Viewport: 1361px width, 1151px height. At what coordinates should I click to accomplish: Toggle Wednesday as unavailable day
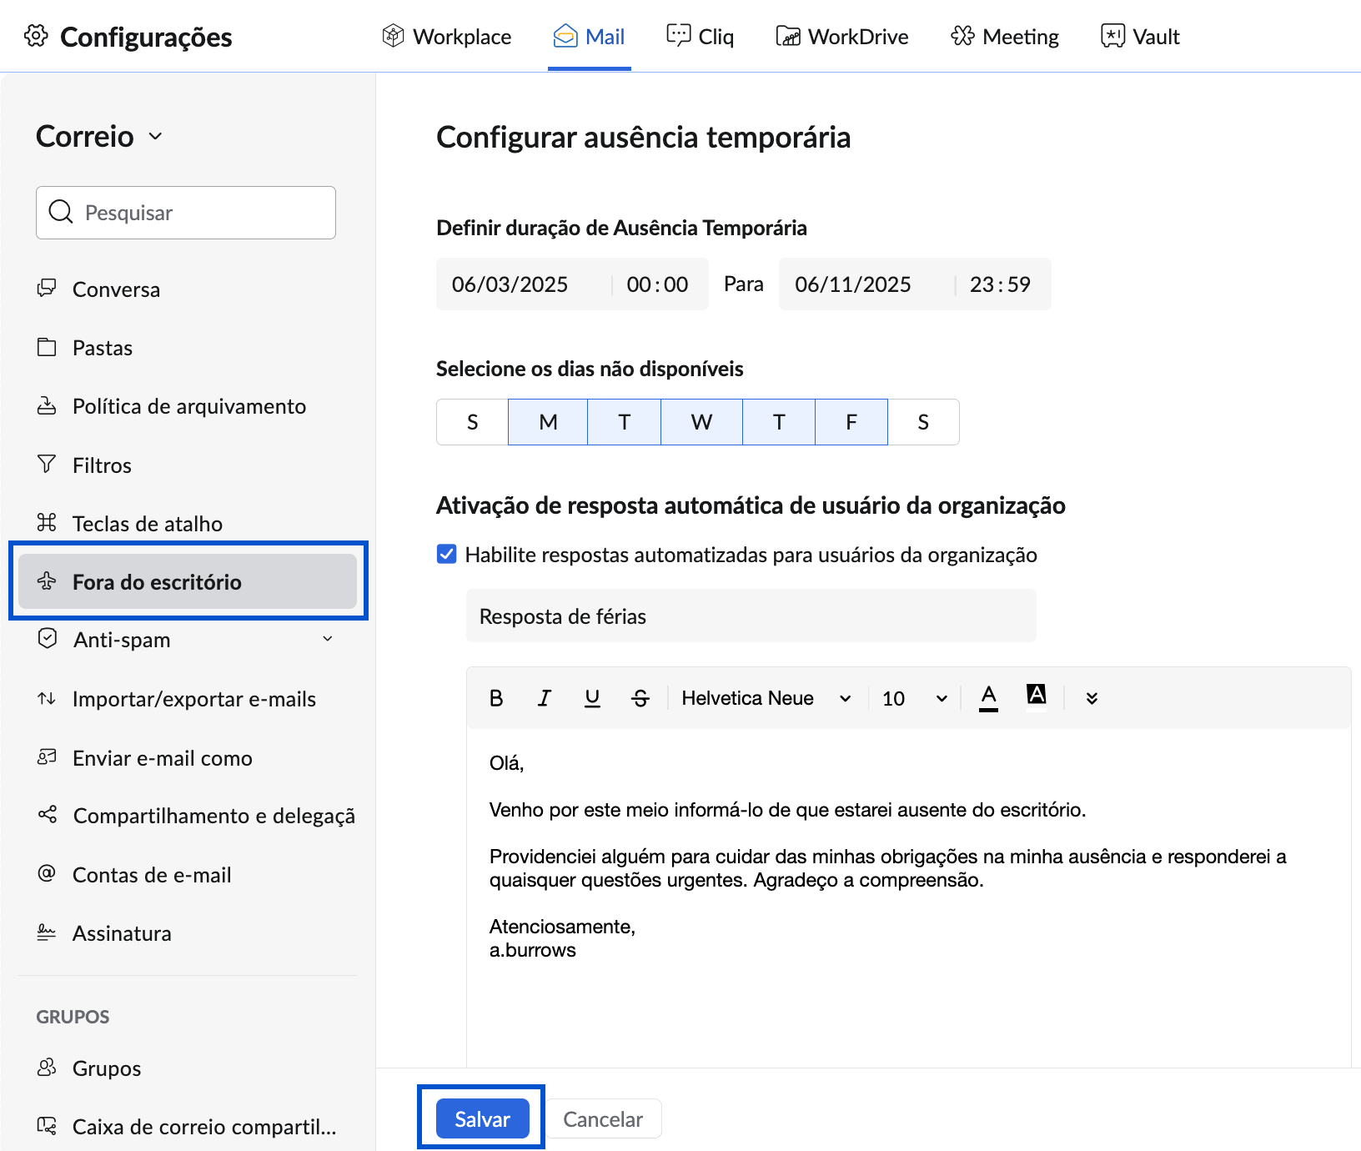701,422
